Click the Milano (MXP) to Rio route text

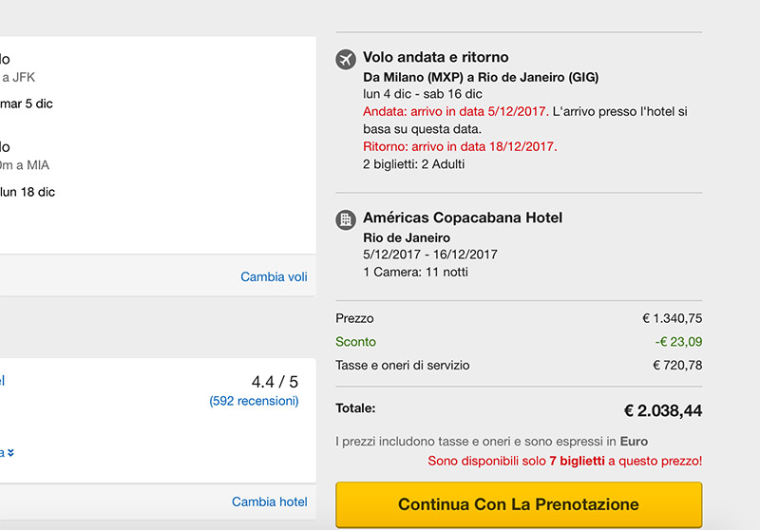click(x=481, y=77)
